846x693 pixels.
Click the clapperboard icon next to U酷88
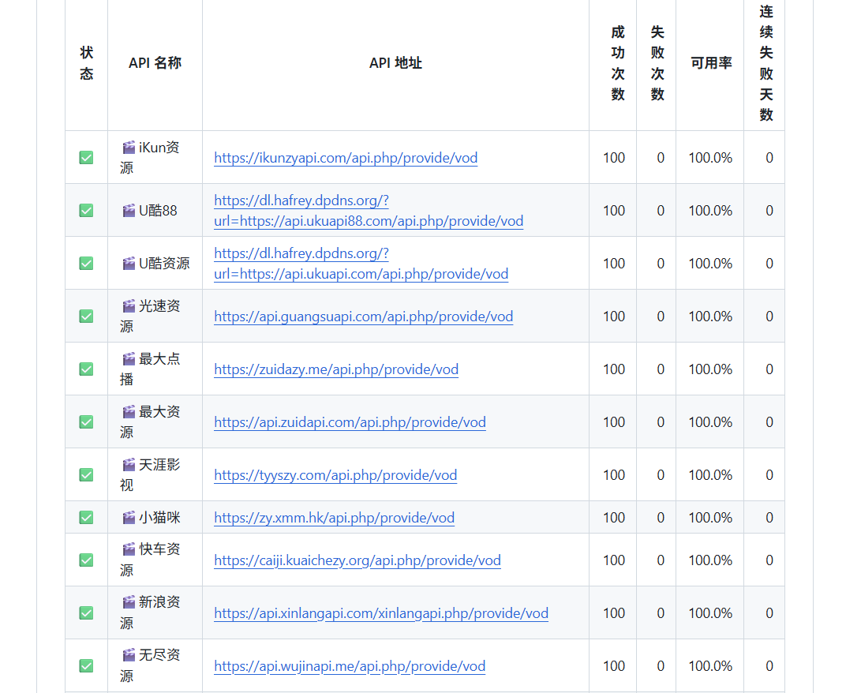pyautogui.click(x=129, y=211)
